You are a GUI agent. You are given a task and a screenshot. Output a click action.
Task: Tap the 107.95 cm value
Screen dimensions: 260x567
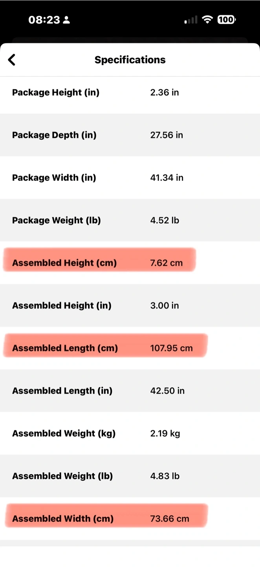[x=171, y=348]
